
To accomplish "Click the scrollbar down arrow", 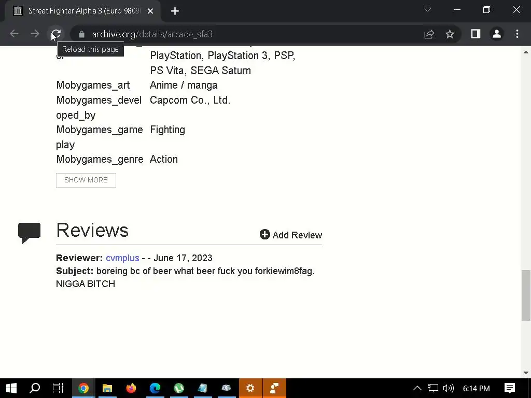I will (x=526, y=373).
